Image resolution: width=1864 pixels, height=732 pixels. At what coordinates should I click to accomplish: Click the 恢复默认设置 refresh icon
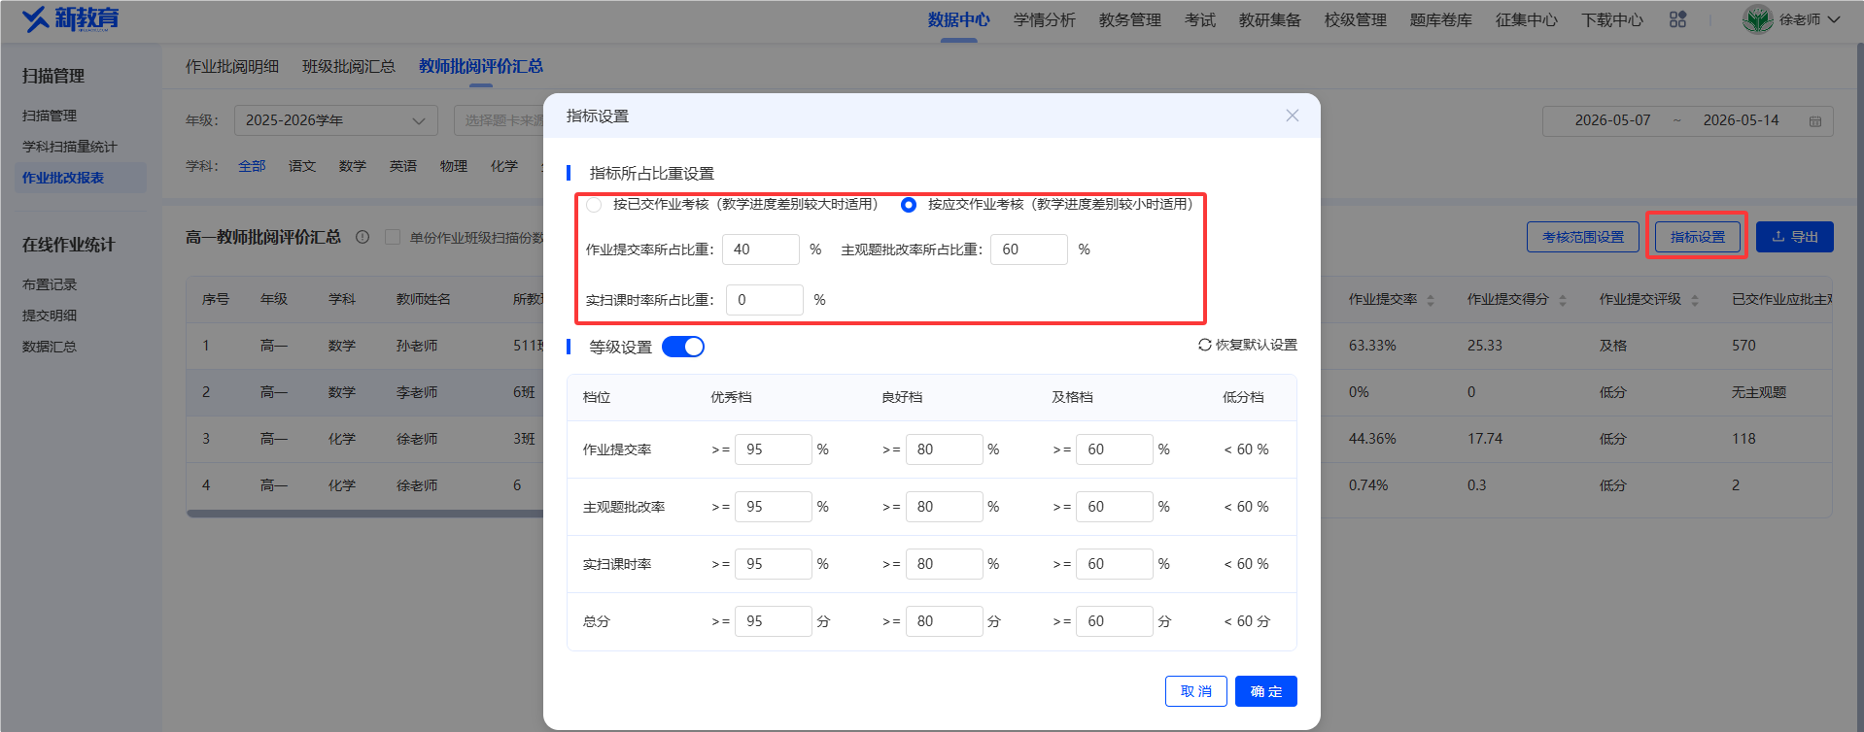point(1205,345)
